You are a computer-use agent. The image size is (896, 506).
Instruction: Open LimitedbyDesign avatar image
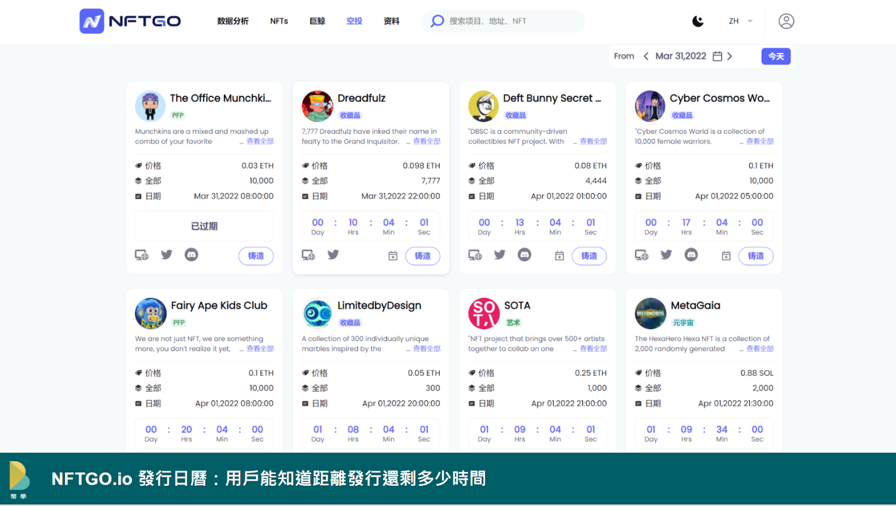click(x=318, y=313)
